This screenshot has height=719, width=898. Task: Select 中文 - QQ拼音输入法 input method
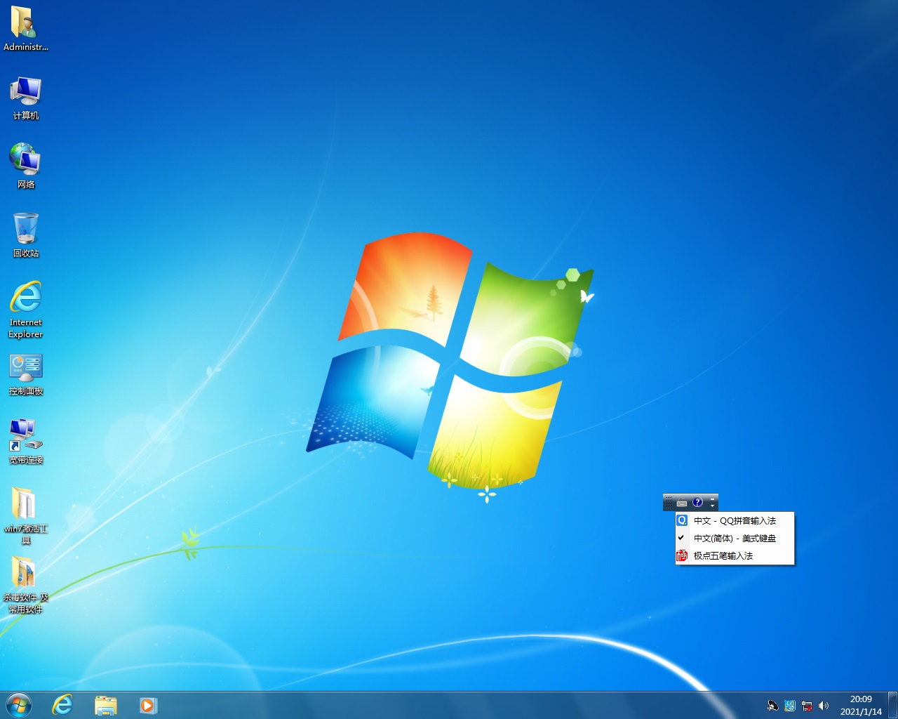734,521
